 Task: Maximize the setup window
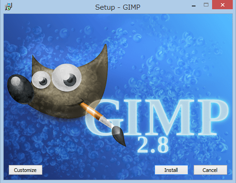(x=206, y=5)
